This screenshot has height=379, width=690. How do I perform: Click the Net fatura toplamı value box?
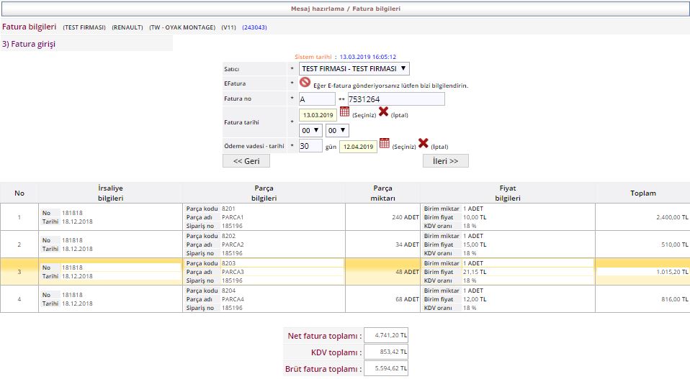[x=386, y=335]
